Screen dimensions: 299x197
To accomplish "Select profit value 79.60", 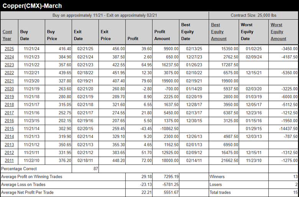I will pyautogui.click(x=146, y=81).
